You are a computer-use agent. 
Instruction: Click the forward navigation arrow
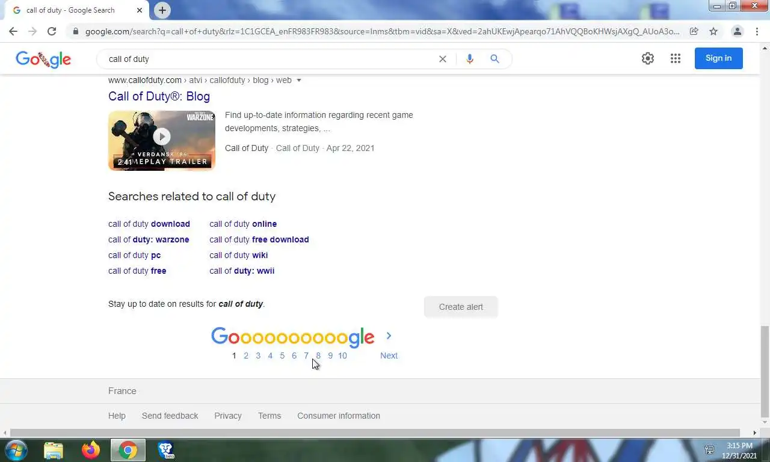tap(32, 31)
